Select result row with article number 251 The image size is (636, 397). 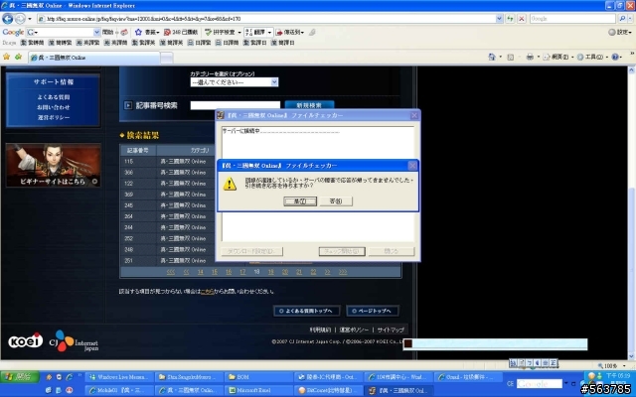click(x=168, y=260)
